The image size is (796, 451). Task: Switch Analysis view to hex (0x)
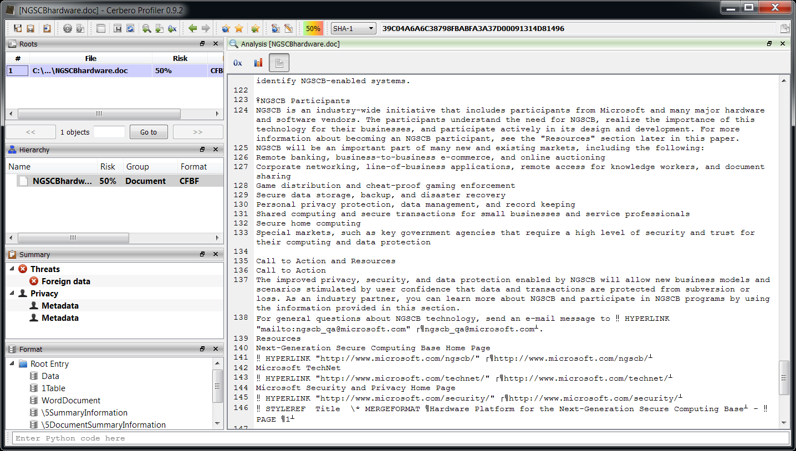[238, 63]
